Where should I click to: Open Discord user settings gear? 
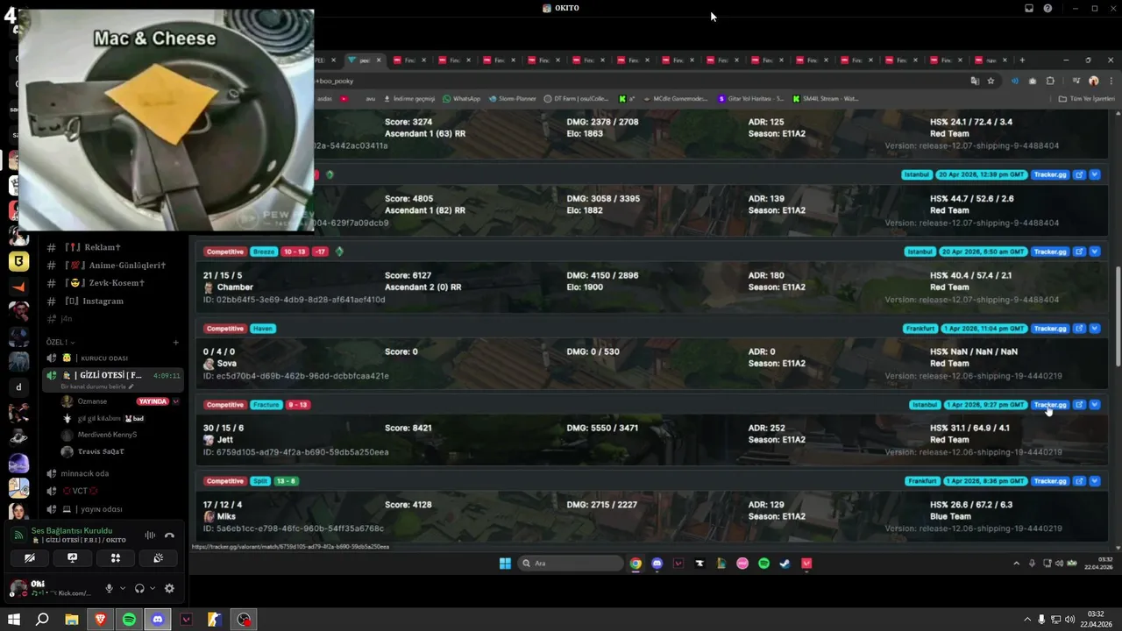coord(169,588)
